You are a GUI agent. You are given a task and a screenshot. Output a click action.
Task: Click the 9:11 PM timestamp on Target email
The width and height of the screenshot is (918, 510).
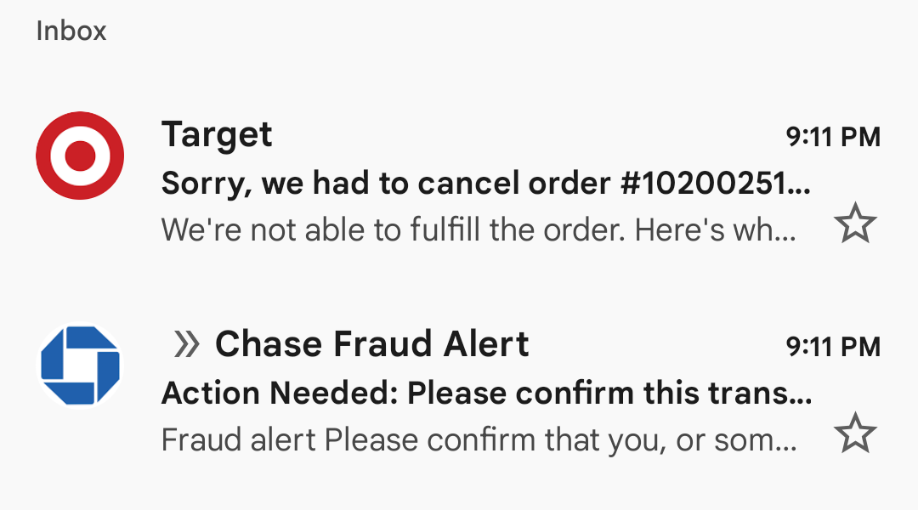(833, 137)
